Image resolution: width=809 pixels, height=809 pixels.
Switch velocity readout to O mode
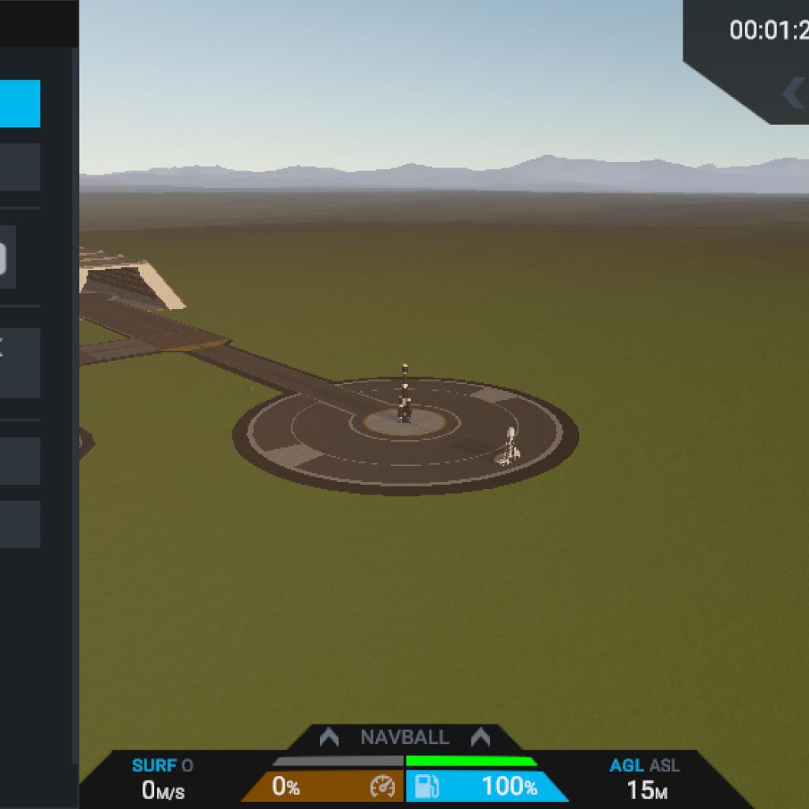point(188,765)
